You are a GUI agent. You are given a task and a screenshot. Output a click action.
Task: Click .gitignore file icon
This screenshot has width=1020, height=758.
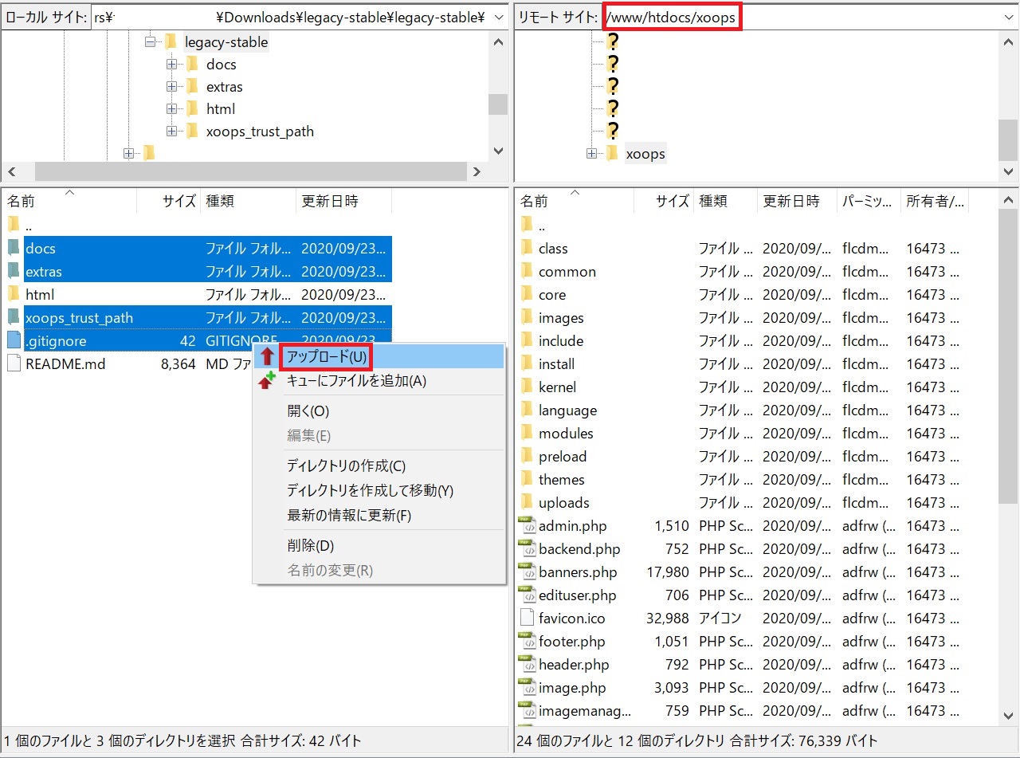pos(14,340)
